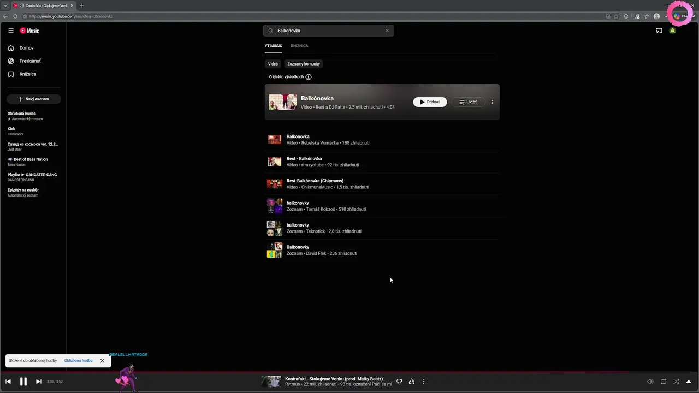Screen dimensions: 699x393
Task: Click the search magnifier icon
Action: pyautogui.click(x=270, y=31)
